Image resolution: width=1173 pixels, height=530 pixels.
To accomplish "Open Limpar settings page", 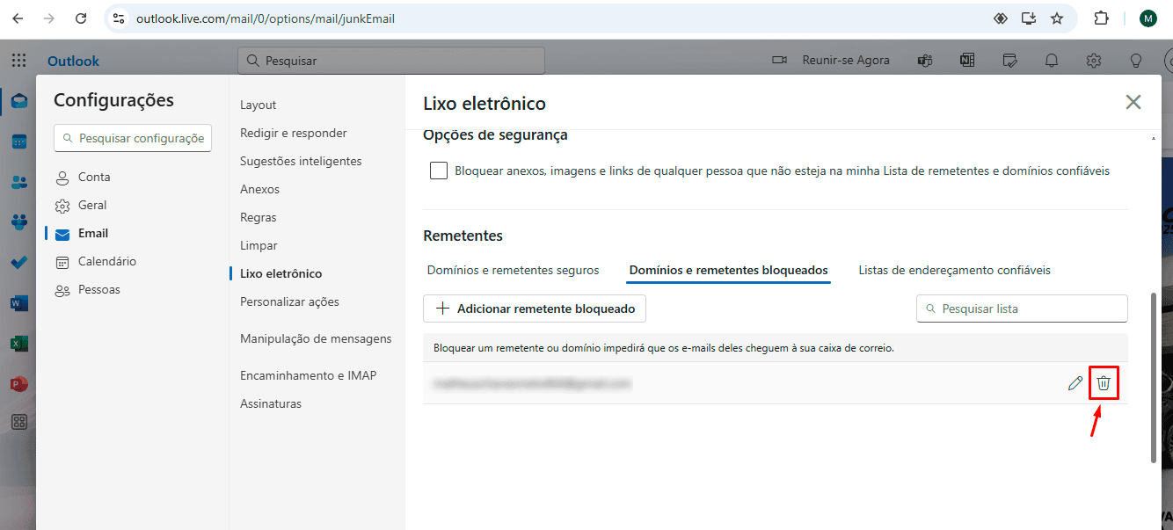I will 259,245.
